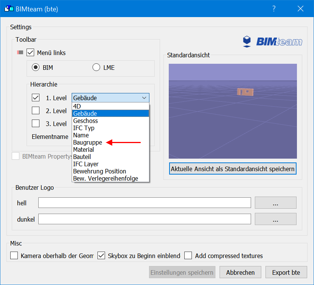Viewport: 314px width, 285px height.
Task: Click Aktuelle Ansicht als Standardansicht speichern
Action: tap(233, 169)
